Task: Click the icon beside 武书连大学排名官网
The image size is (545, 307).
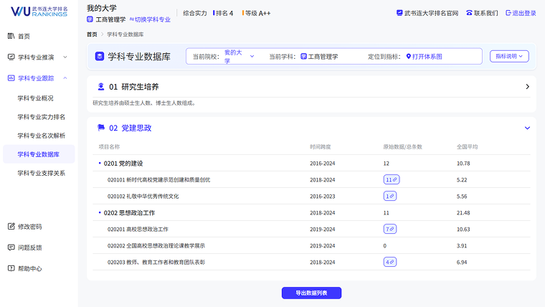Action: 399,13
